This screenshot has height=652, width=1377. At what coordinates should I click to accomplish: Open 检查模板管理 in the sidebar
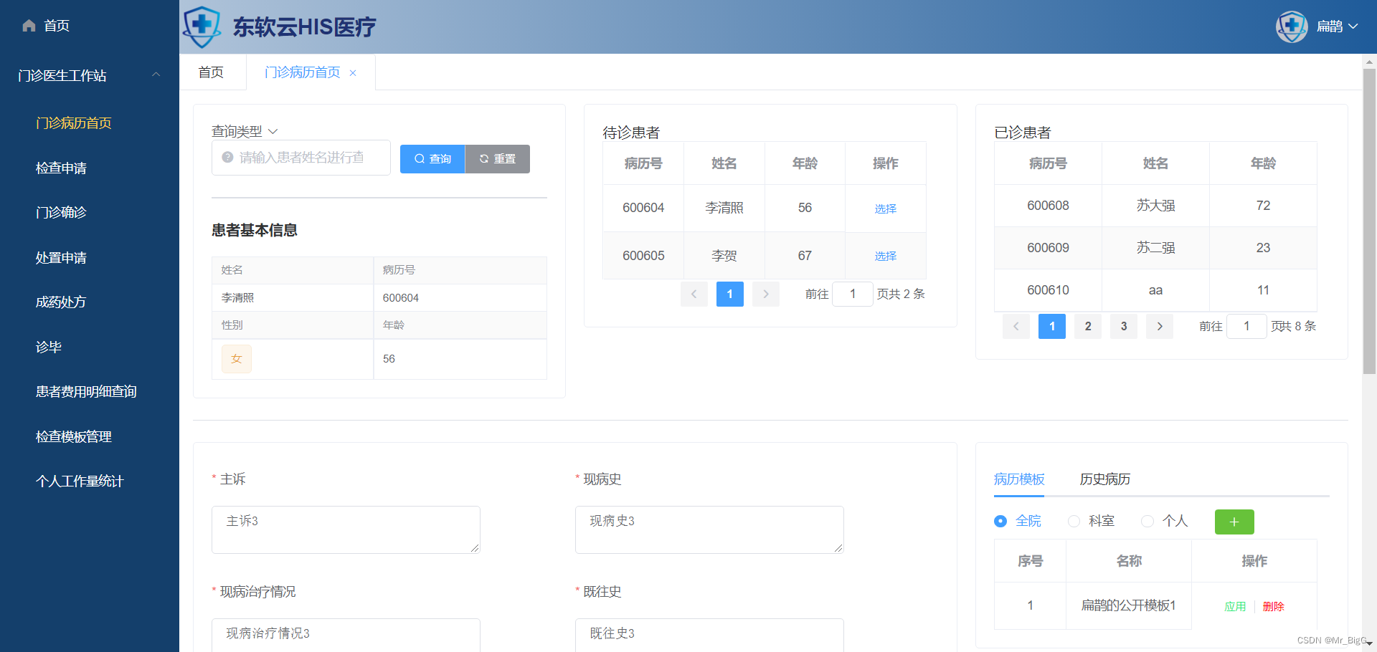(74, 437)
